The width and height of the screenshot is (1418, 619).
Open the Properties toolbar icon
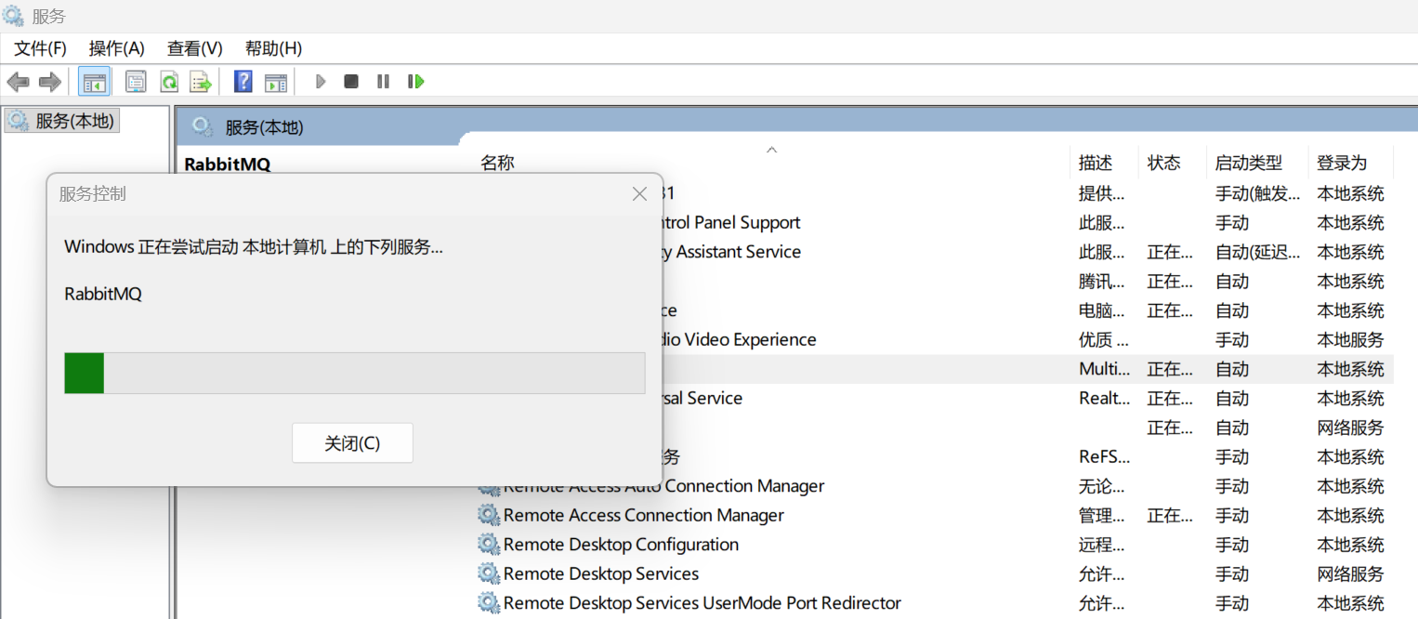136,82
